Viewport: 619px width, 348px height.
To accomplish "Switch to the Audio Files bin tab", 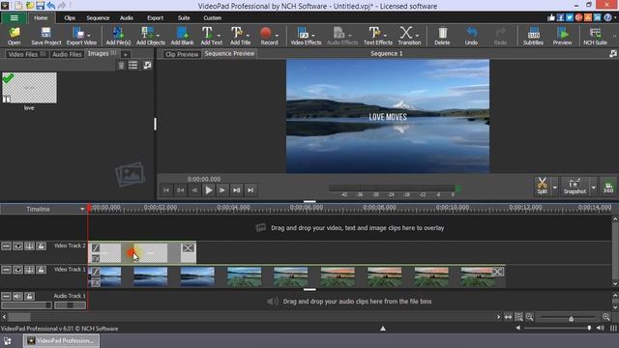I will tap(67, 54).
